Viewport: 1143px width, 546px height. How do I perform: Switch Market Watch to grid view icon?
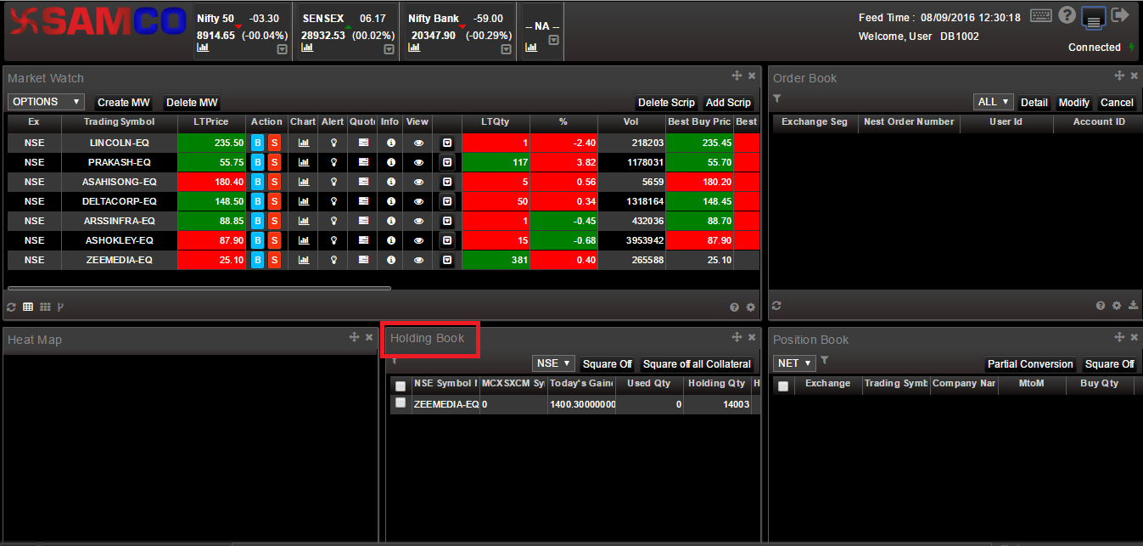coord(45,307)
